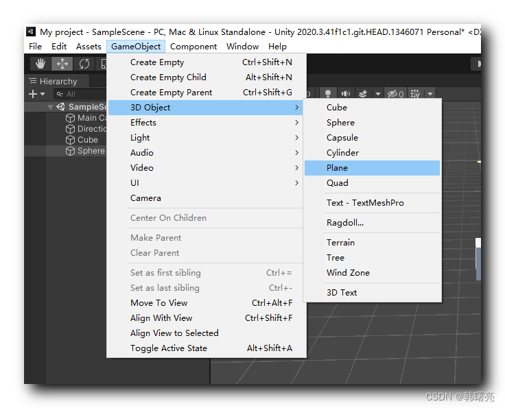The width and height of the screenshot is (505, 408).
Task: Toggle the scene grid visibility button
Action: tap(415, 94)
